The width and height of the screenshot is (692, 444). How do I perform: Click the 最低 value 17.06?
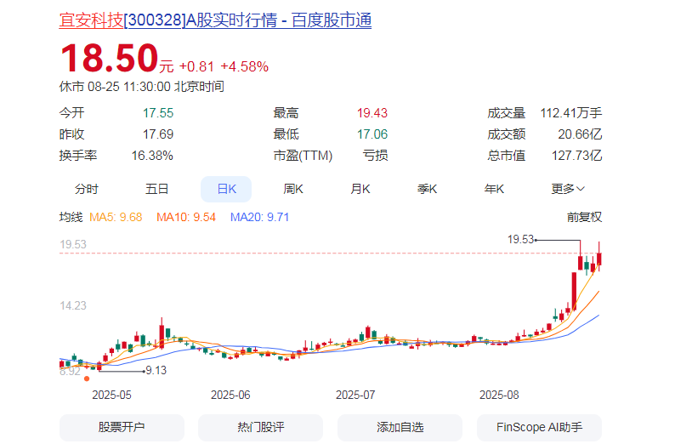click(372, 134)
